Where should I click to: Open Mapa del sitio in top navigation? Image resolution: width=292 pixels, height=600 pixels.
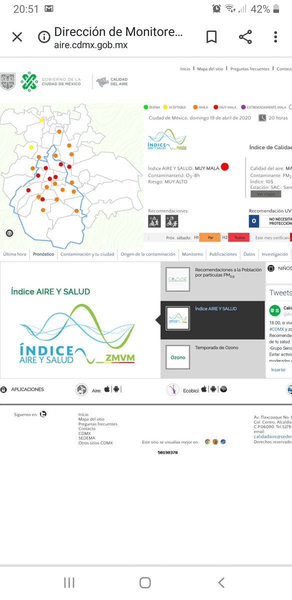210,69
